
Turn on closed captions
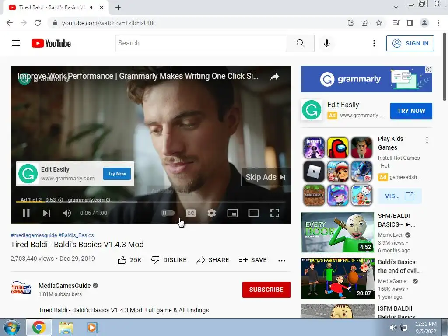click(191, 213)
